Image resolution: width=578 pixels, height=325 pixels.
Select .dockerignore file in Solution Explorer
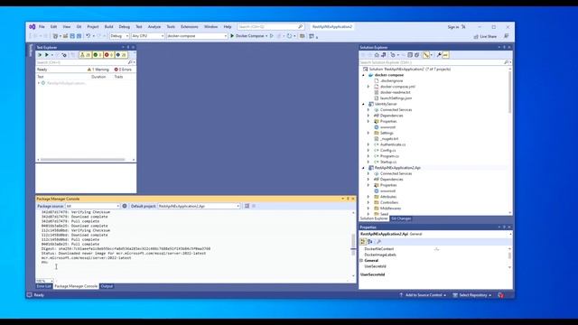(391, 80)
